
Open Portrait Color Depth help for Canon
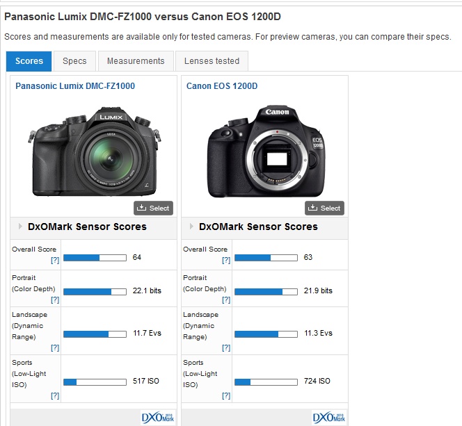coord(226,300)
